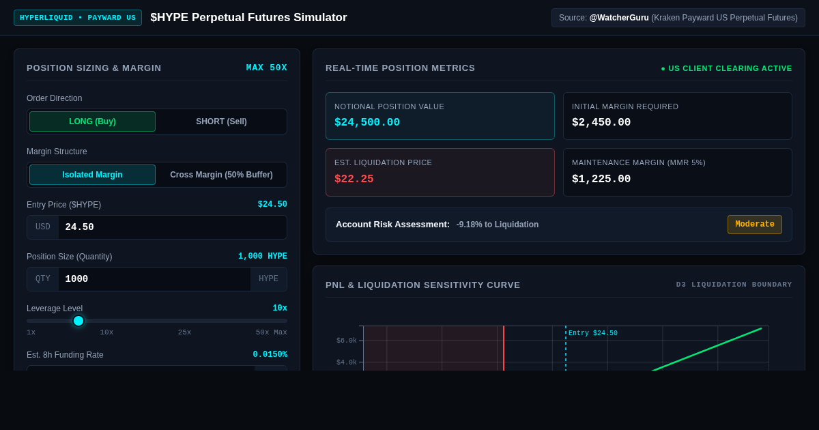Click the green PnL curve line
819x430 pixels.
[x=707, y=349]
